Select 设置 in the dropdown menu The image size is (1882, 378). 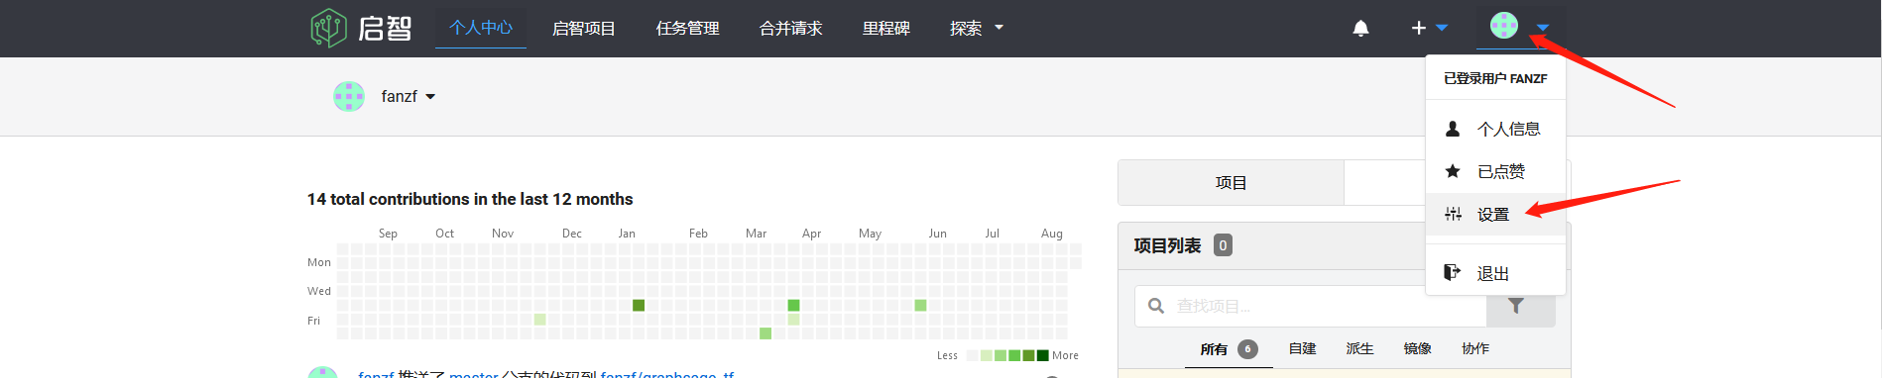coord(1495,214)
